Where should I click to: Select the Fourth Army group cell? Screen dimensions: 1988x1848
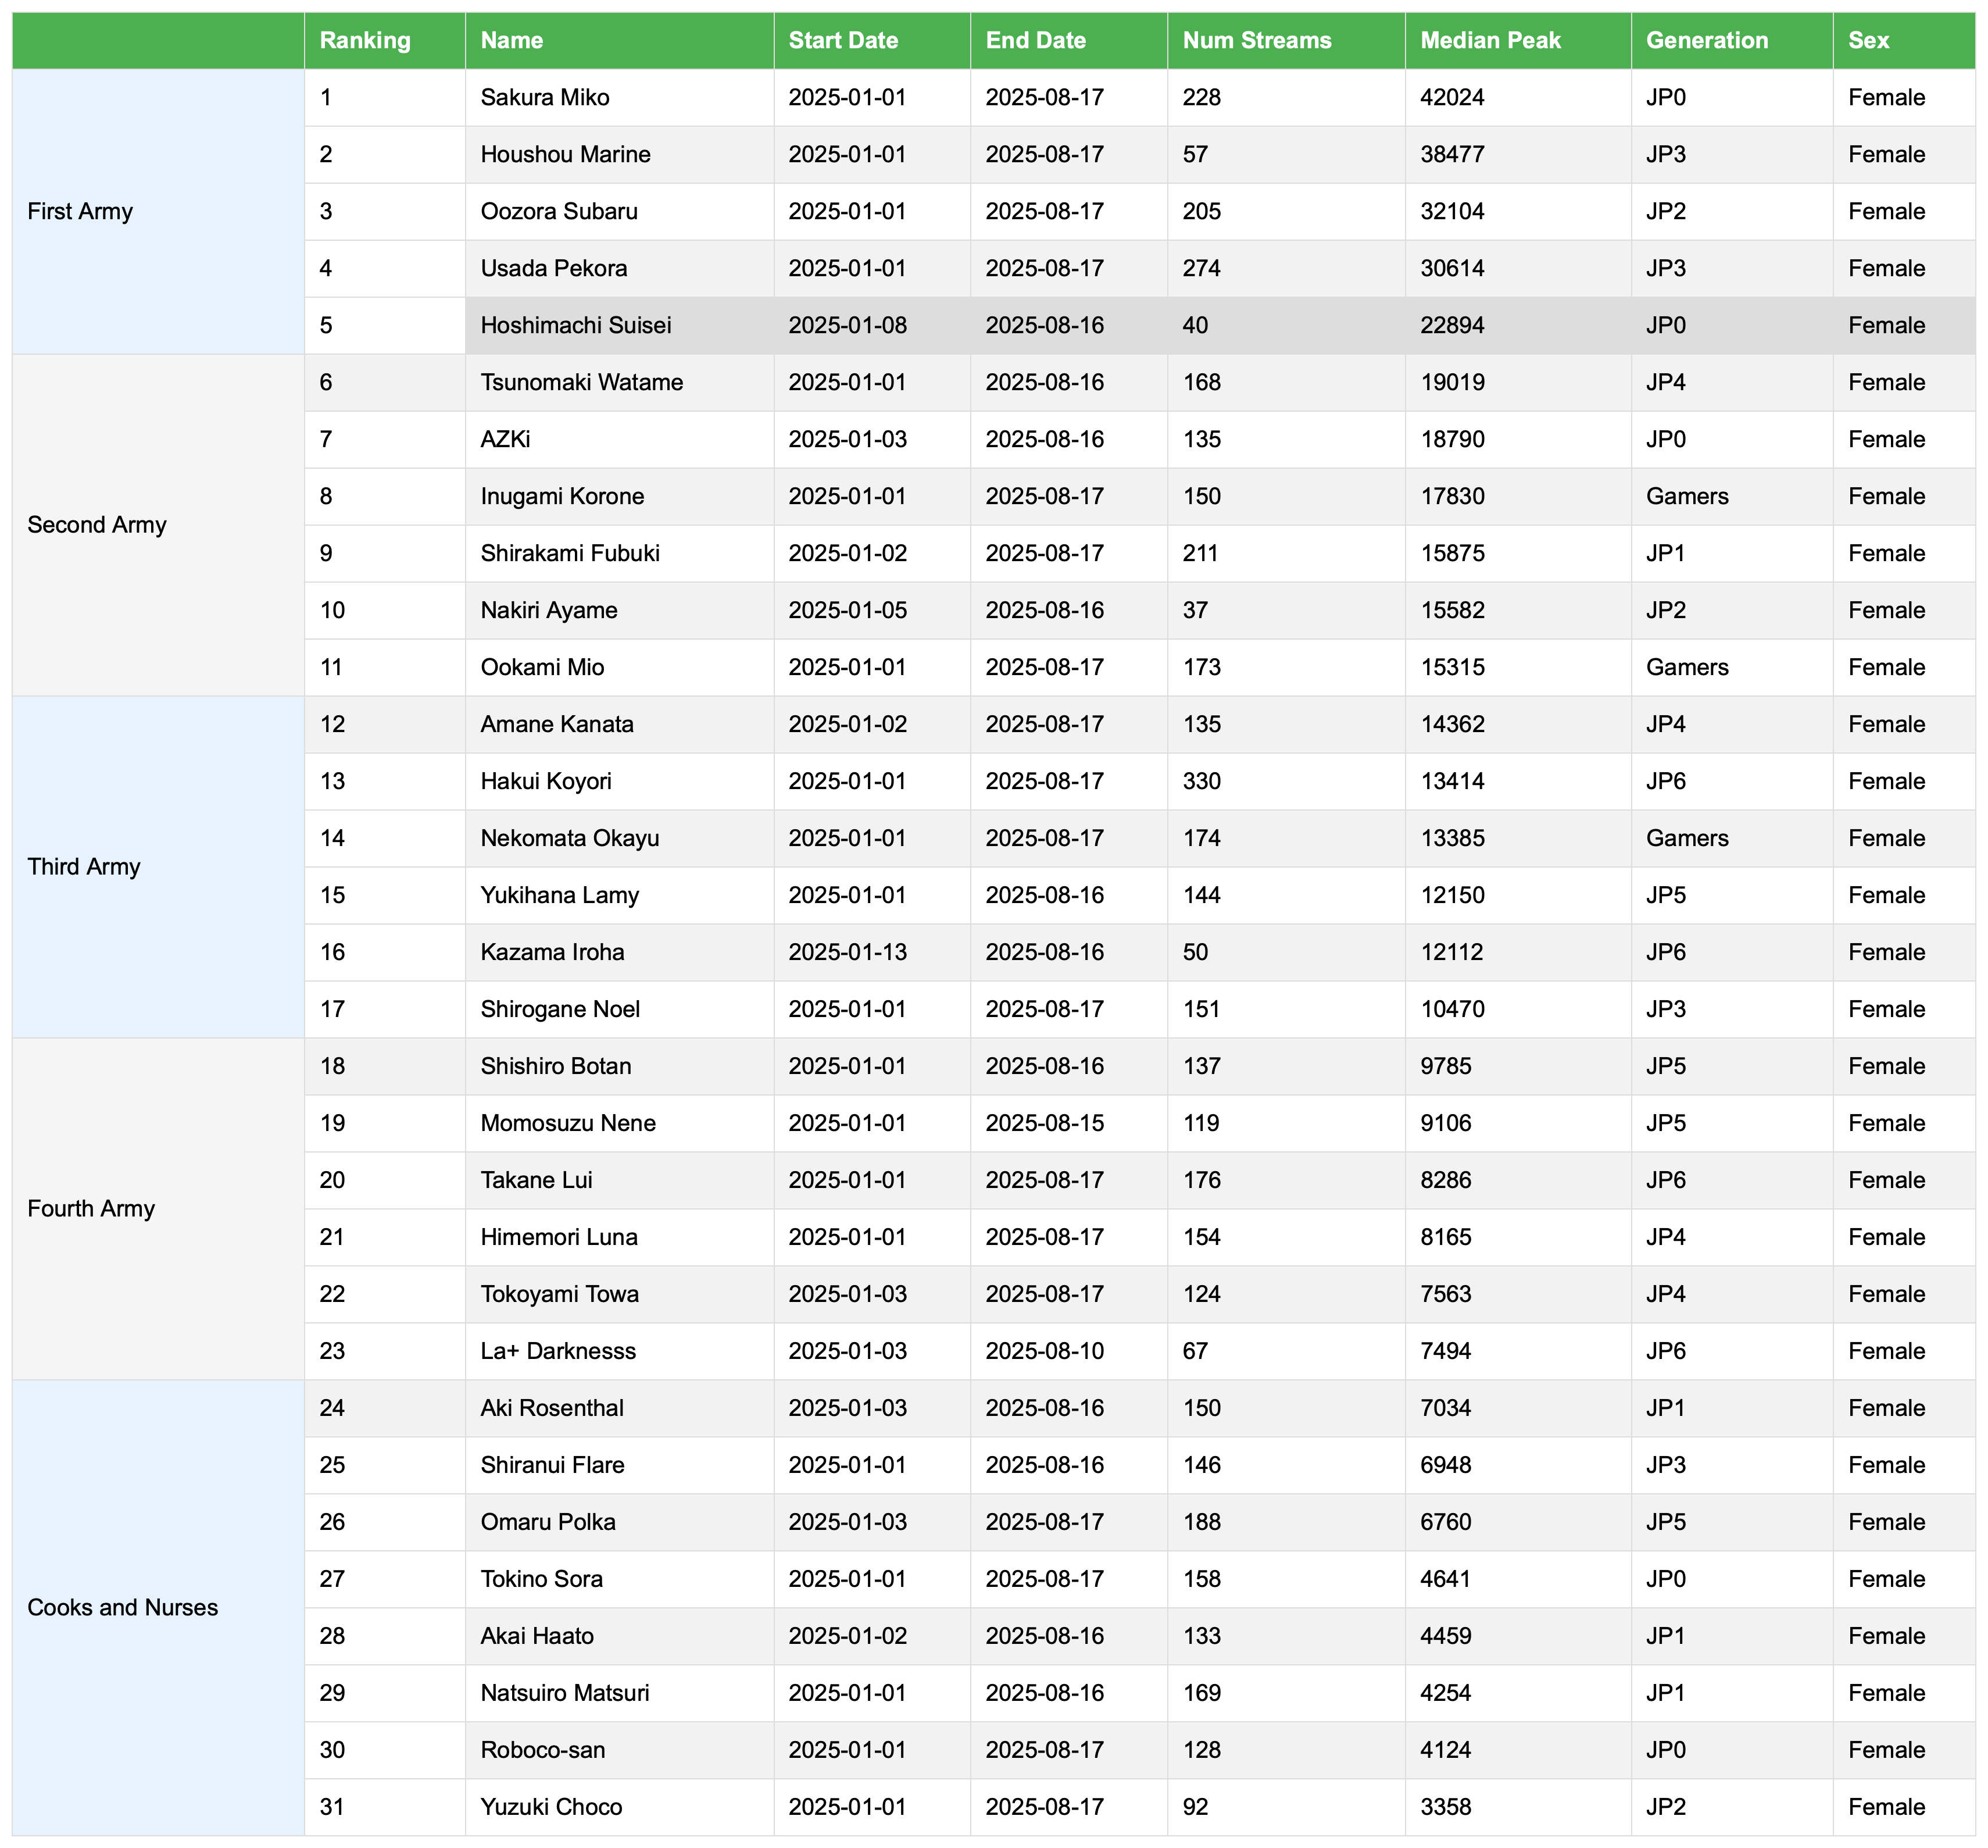click(158, 1209)
